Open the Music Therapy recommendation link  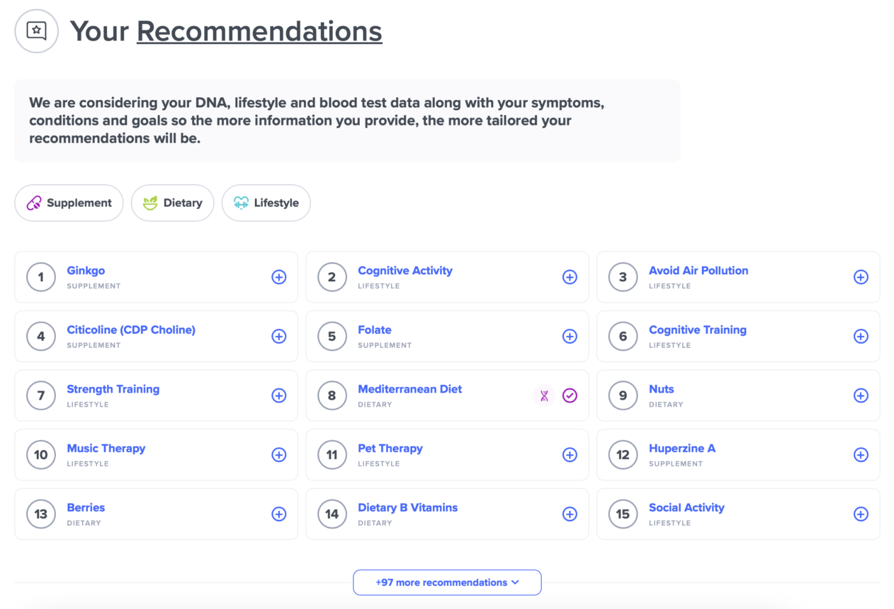106,448
